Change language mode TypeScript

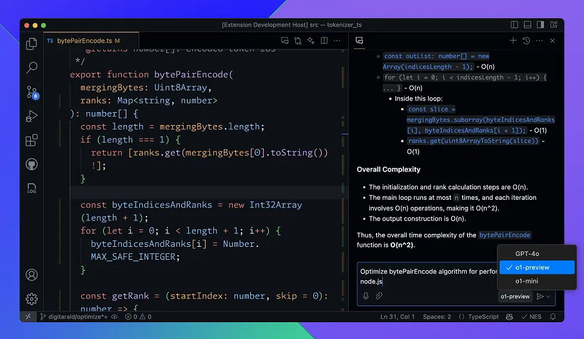pos(483,316)
